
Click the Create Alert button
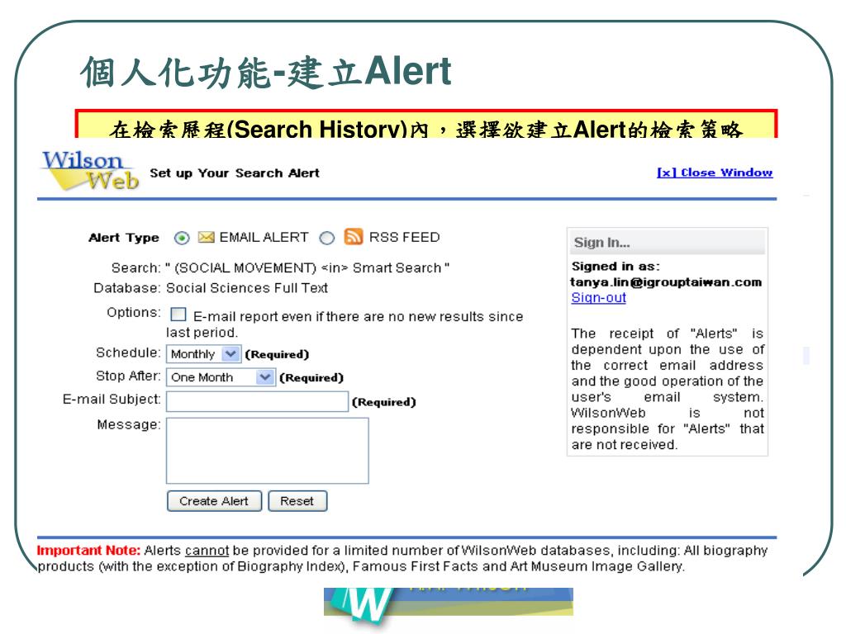214,501
